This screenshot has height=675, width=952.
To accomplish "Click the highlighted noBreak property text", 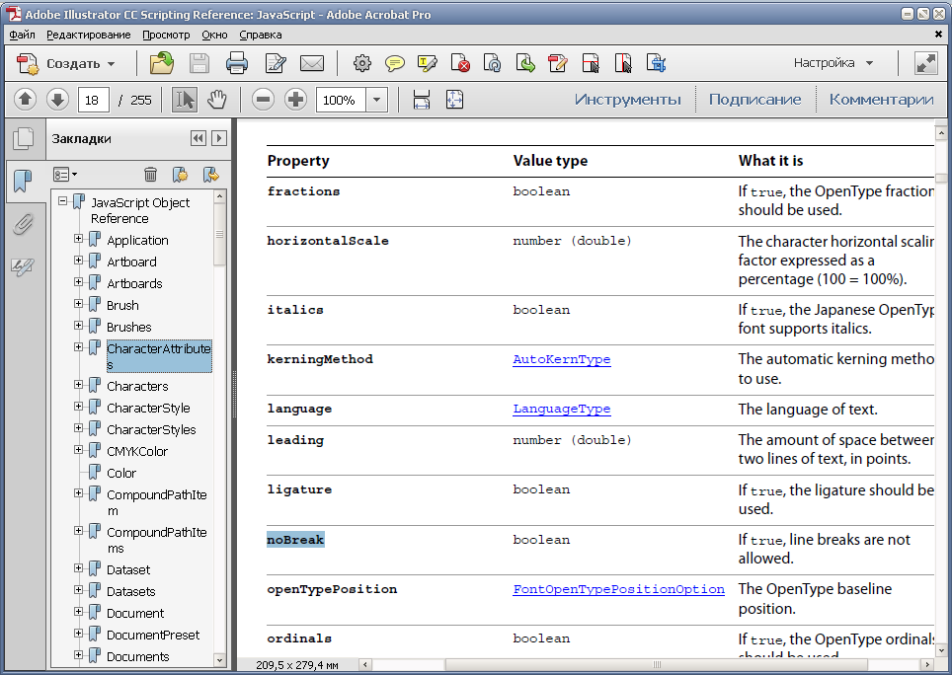I will [295, 540].
